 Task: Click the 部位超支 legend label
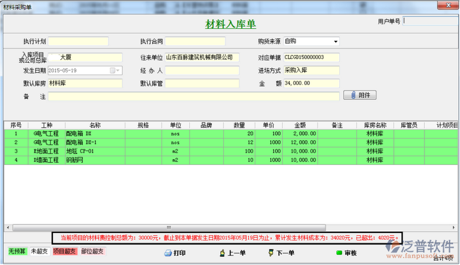point(92,251)
